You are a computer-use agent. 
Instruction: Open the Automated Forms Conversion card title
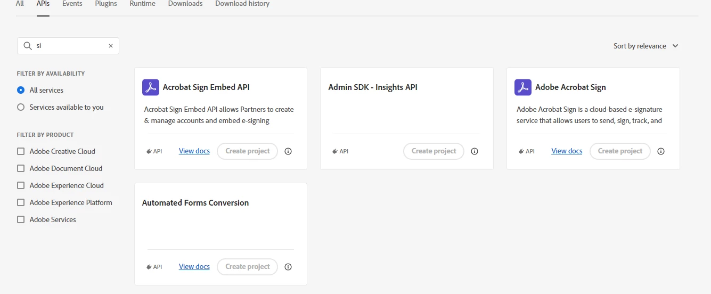point(195,203)
